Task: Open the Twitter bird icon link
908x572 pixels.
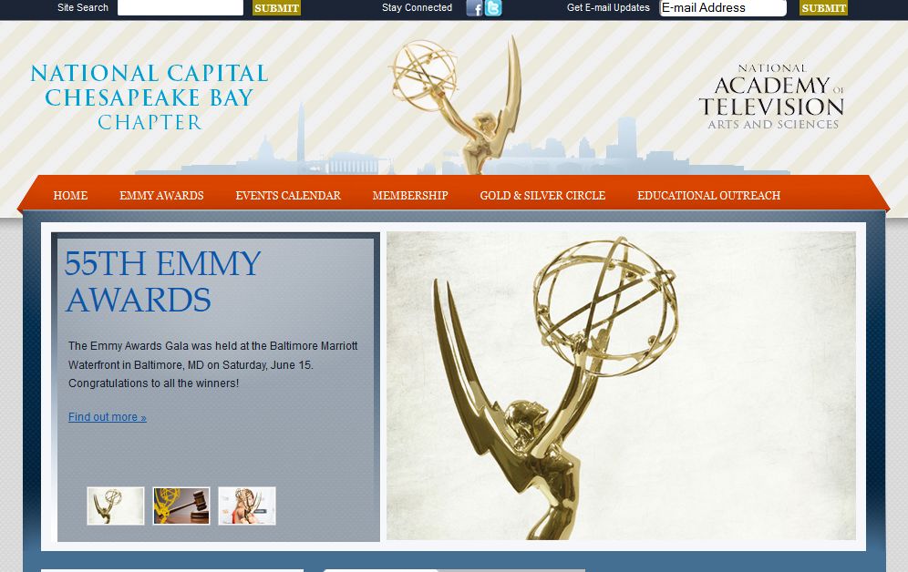Action: [x=493, y=8]
